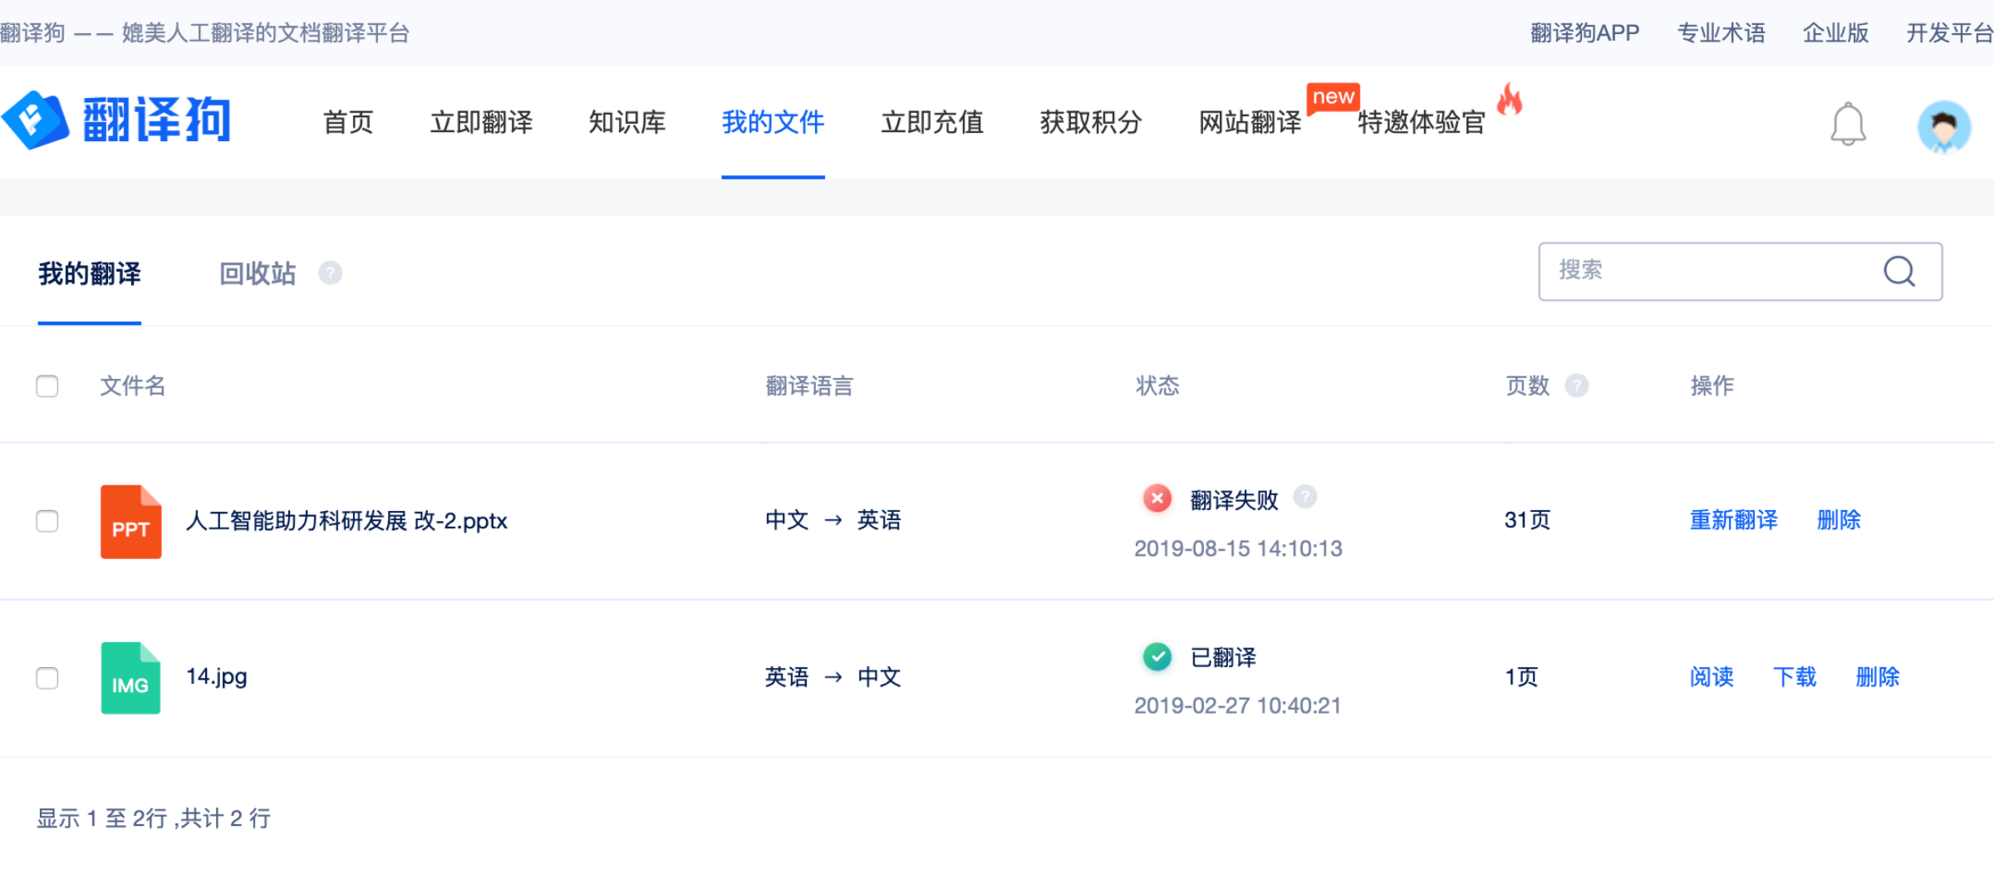Click the search magnifier icon
The height and width of the screenshot is (879, 1994).
(1898, 271)
